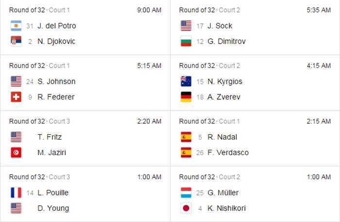Click the 2:15 AM Court 1 time

pos(319,122)
